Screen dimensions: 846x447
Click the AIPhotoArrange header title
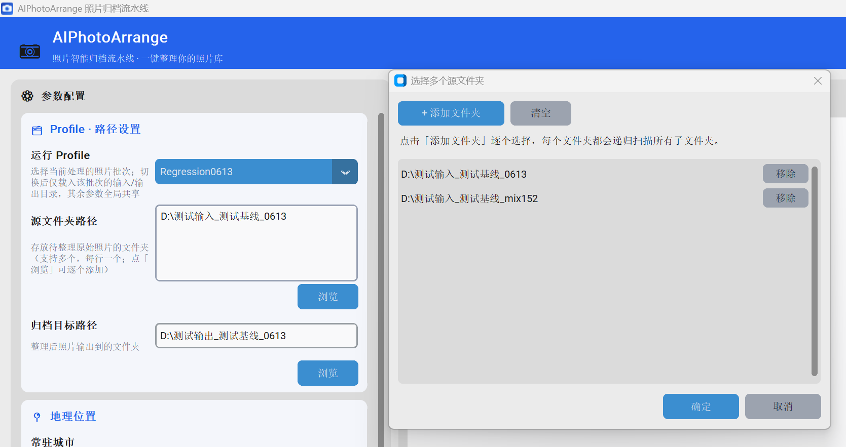[x=110, y=37]
